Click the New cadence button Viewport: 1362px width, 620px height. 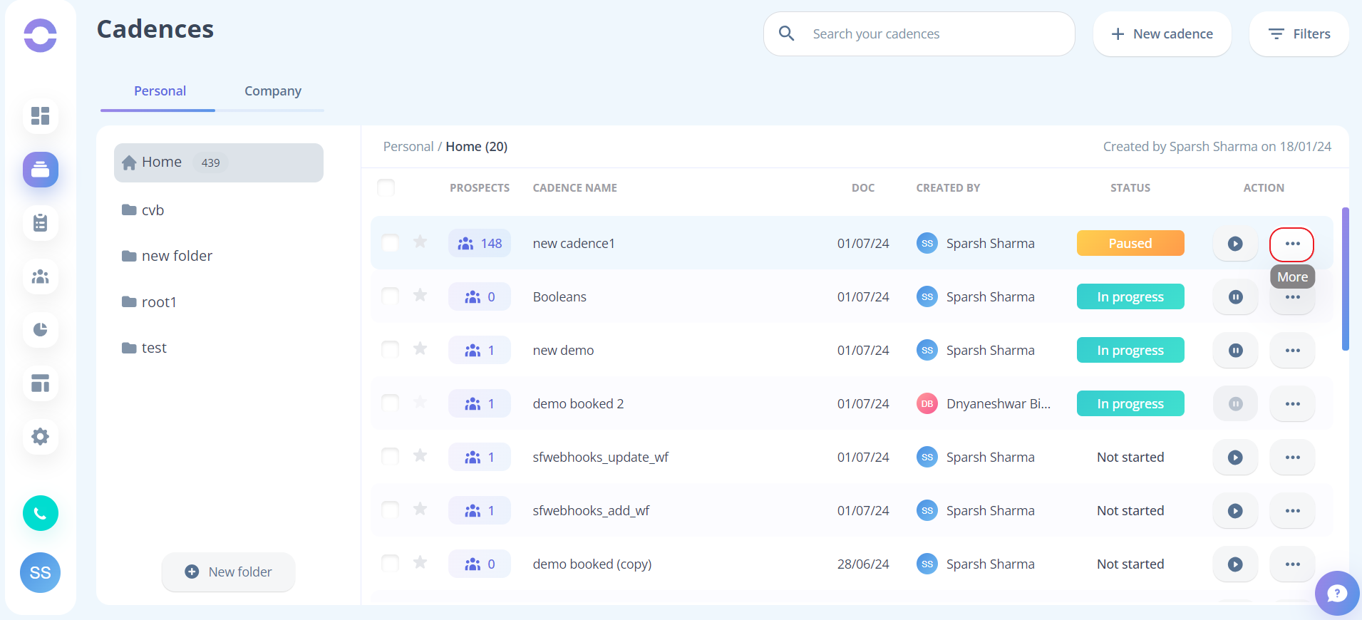coord(1162,34)
